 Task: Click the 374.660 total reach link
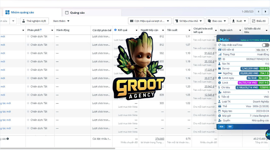tap(160, 139)
